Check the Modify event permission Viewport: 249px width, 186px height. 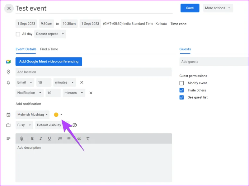181,83
